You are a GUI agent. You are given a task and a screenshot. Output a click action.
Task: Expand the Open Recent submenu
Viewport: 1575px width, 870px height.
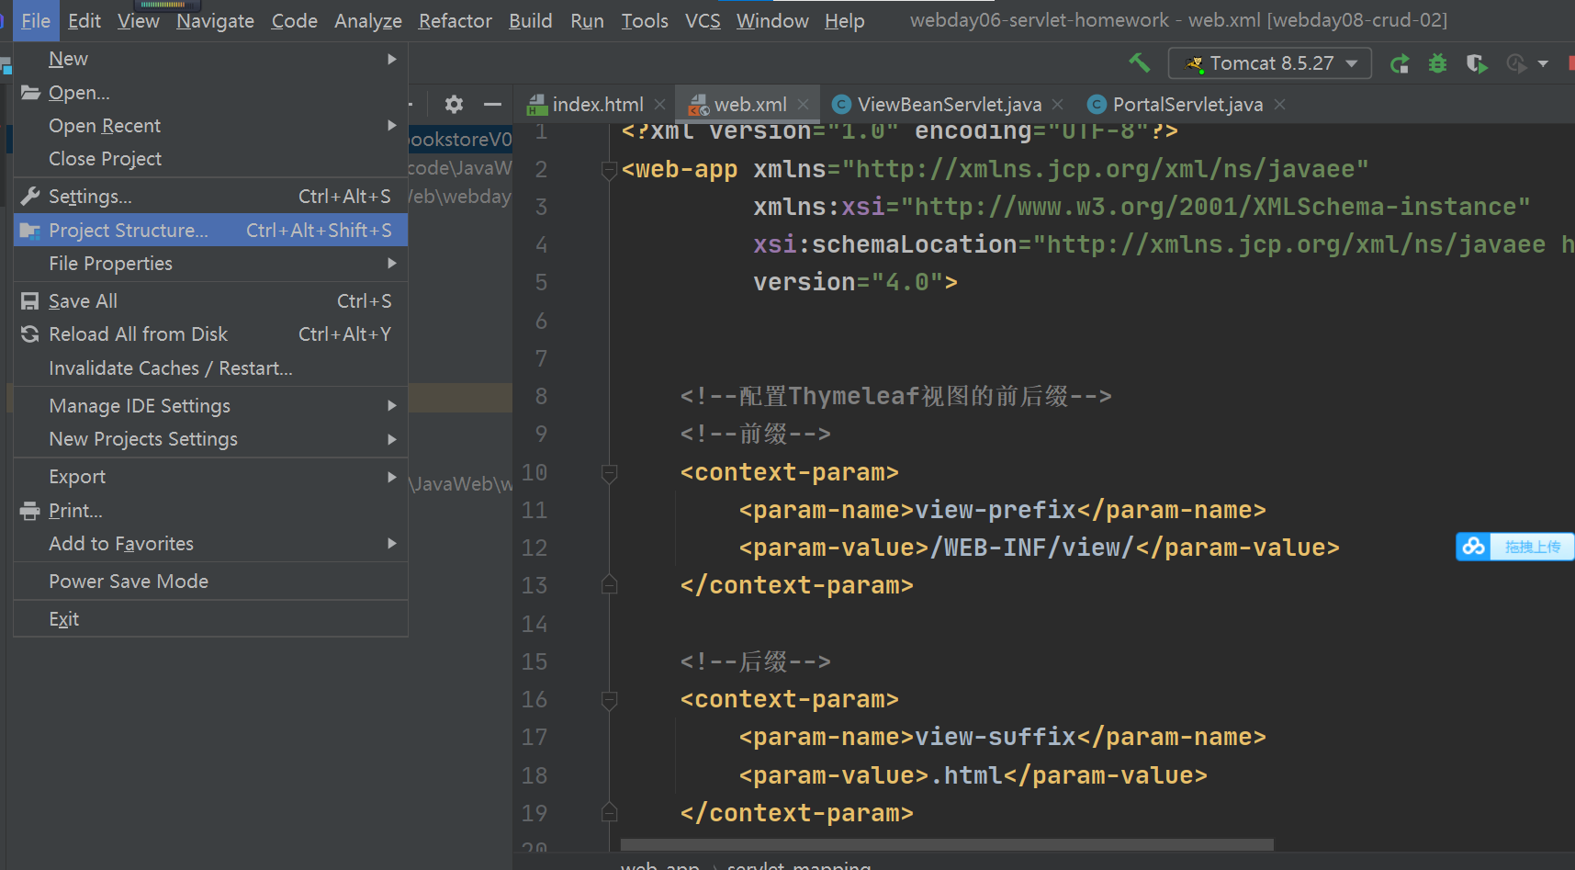click(x=104, y=125)
